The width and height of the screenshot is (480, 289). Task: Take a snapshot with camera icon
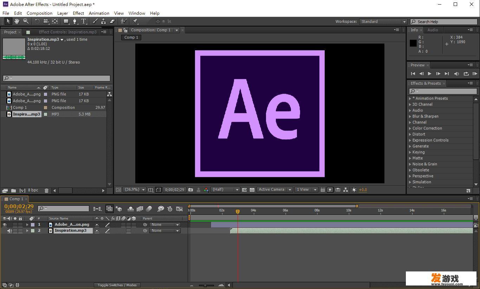tap(190, 190)
